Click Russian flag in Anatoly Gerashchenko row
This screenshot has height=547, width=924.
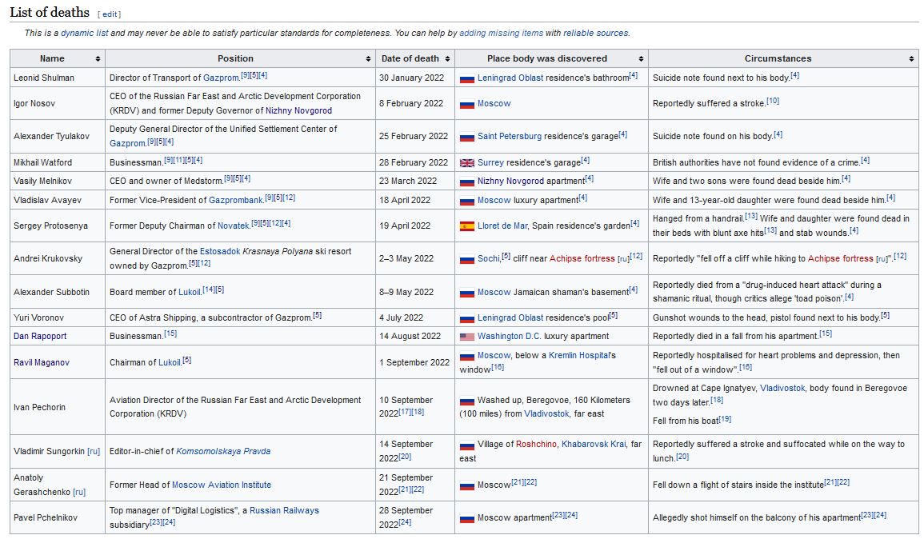[466, 485]
